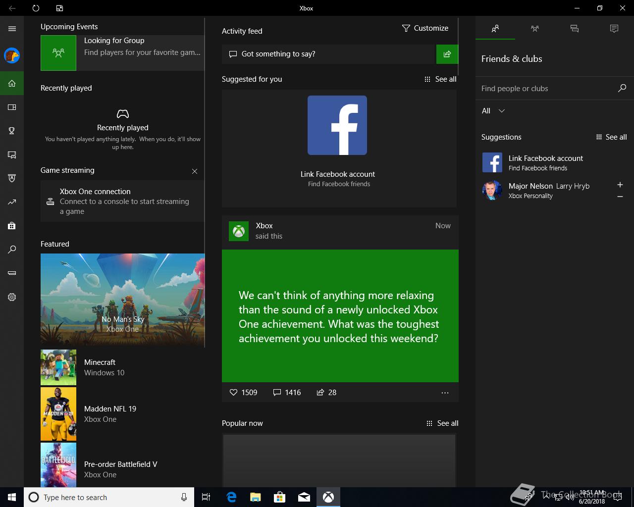Click See all next to Popular now

click(x=442, y=423)
